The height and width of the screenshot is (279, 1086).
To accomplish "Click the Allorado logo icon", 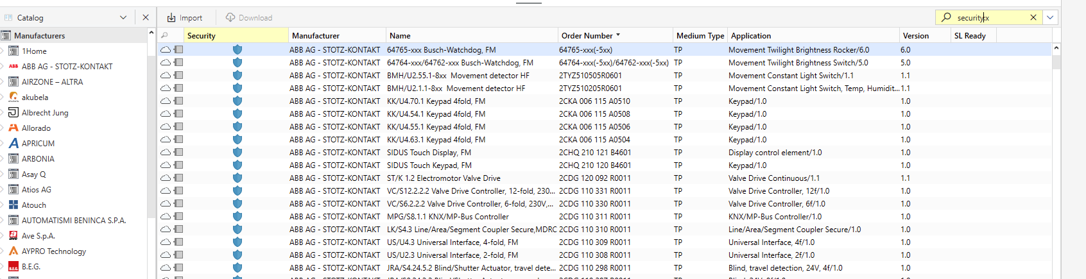I will coord(13,128).
